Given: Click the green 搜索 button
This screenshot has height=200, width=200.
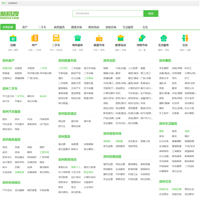Looking at the screenshot, I should point(151,13).
